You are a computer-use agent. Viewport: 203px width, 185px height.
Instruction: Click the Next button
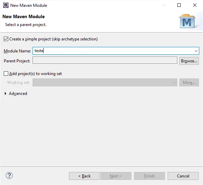coord(116,176)
